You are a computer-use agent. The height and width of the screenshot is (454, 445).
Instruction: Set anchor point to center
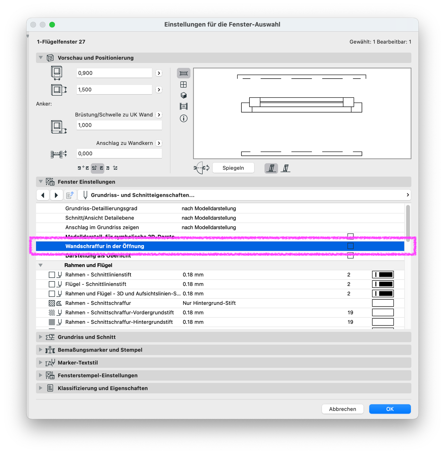[97, 168]
